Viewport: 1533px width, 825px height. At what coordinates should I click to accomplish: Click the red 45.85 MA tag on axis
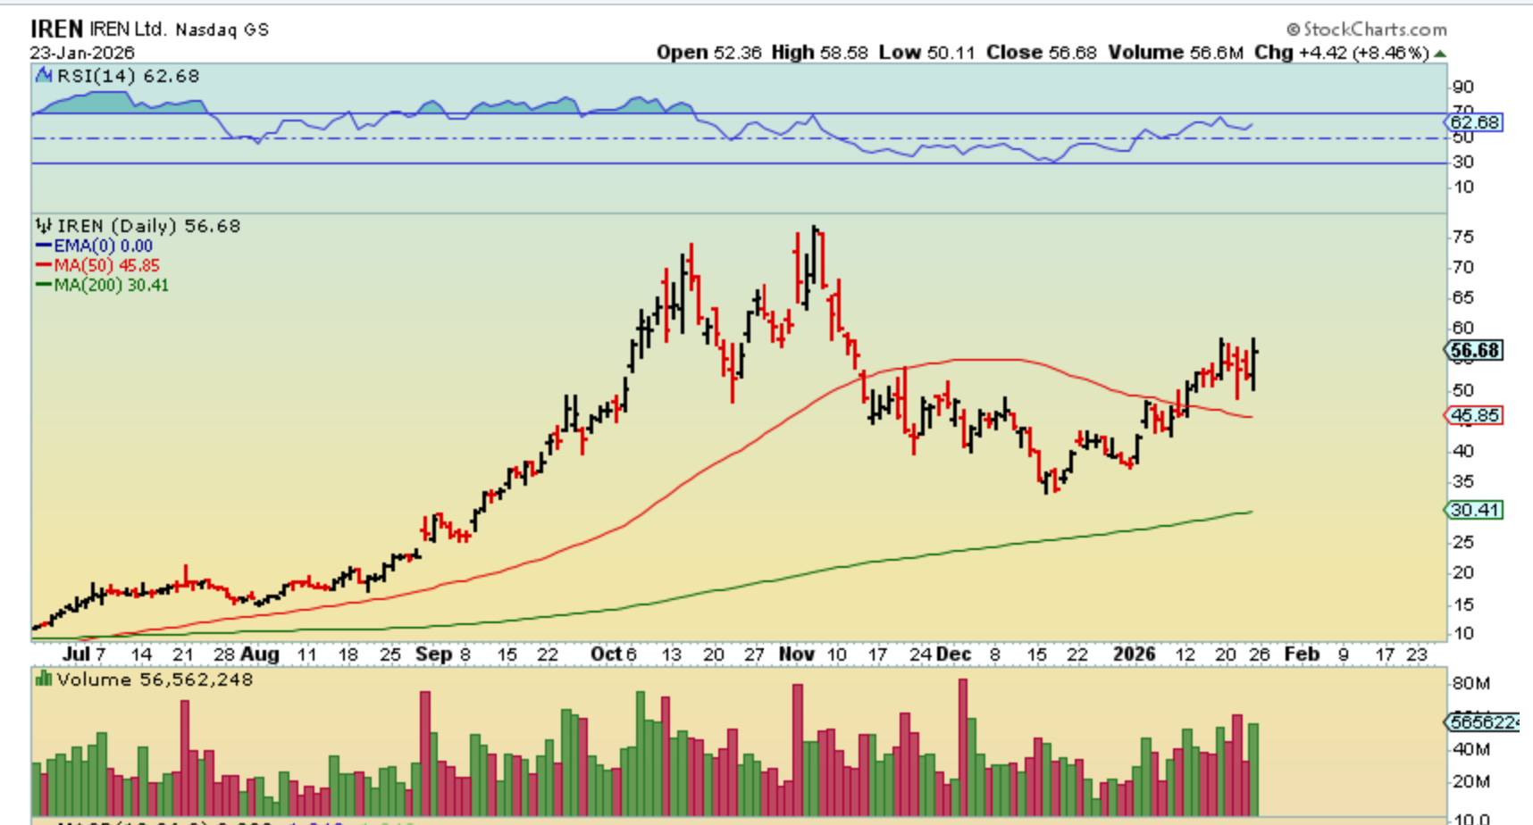point(1474,415)
